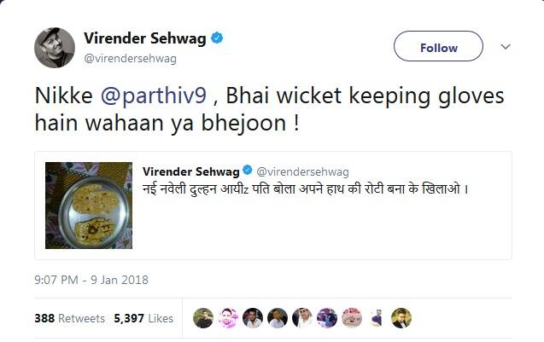The height and width of the screenshot is (342, 544).
Task: Open the first liker's avatar in the row
Action: pyautogui.click(x=202, y=318)
